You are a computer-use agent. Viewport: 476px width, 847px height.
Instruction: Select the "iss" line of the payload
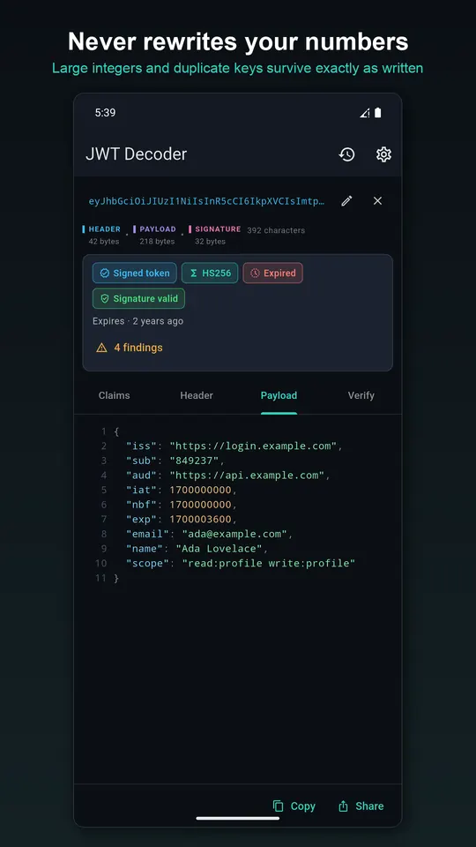(234, 446)
